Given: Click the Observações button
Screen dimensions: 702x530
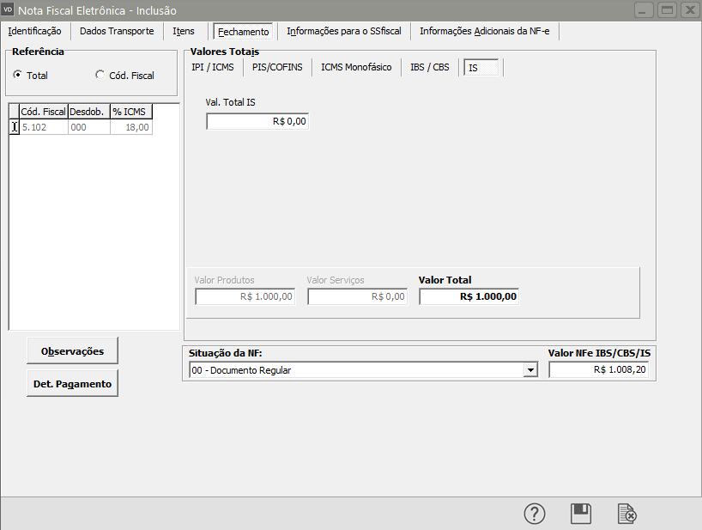Looking at the screenshot, I should click(x=73, y=350).
